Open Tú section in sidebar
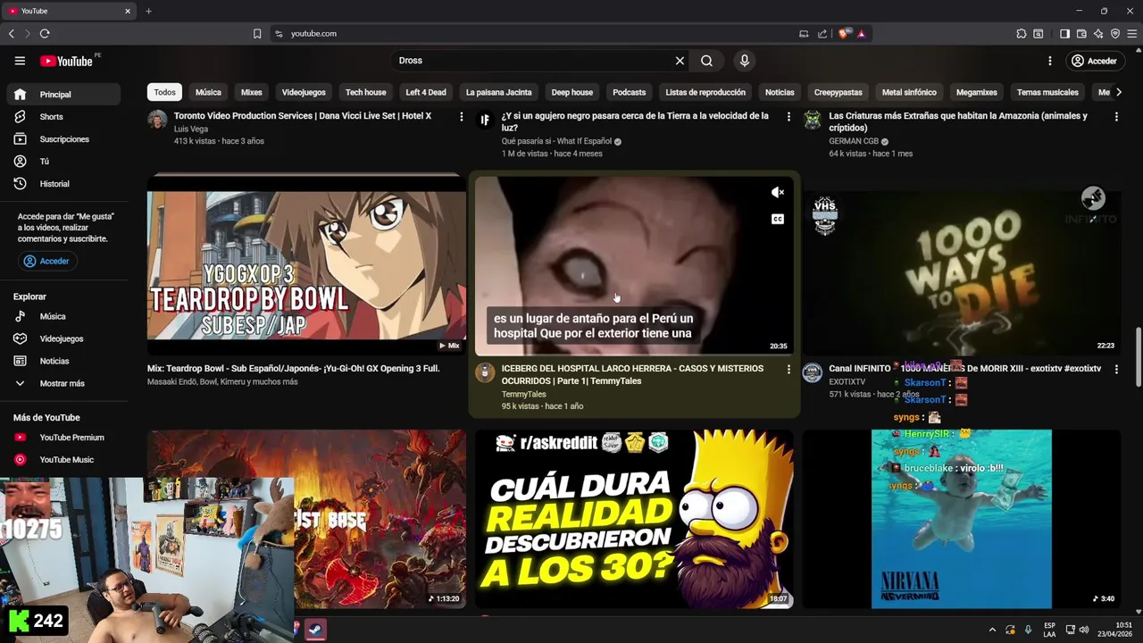 pos(63,162)
